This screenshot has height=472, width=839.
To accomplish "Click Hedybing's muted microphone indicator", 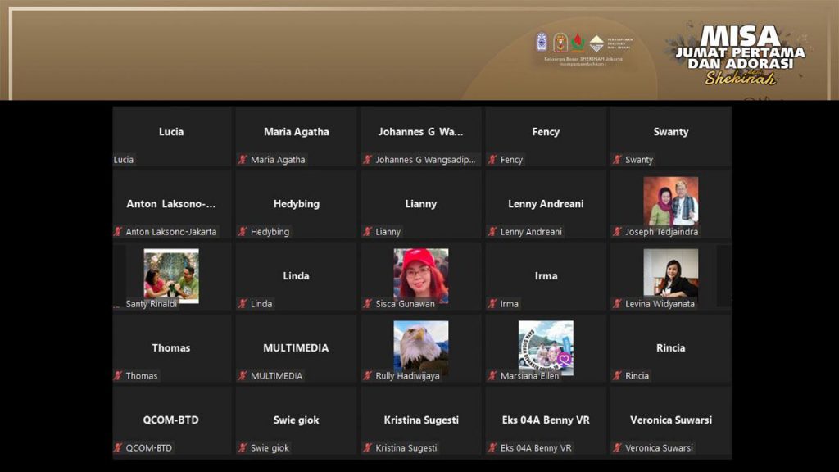I will coord(243,232).
